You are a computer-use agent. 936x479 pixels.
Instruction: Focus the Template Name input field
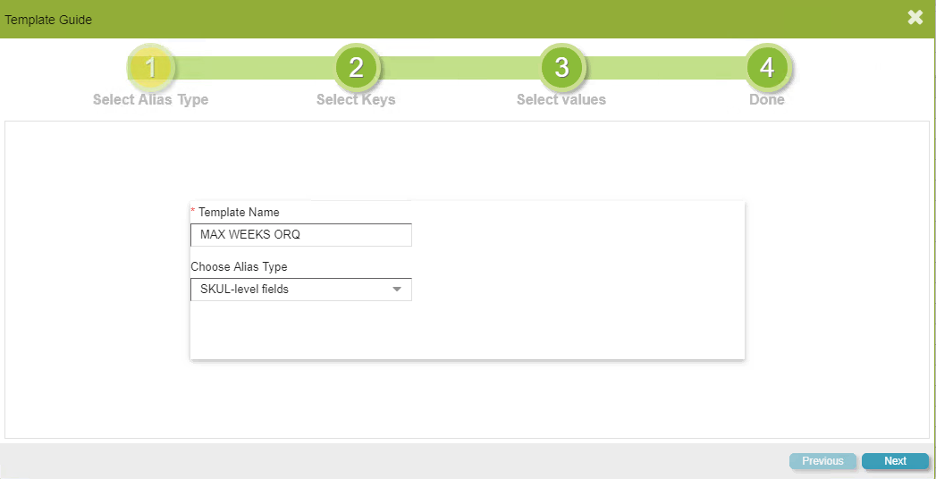pyautogui.click(x=300, y=235)
